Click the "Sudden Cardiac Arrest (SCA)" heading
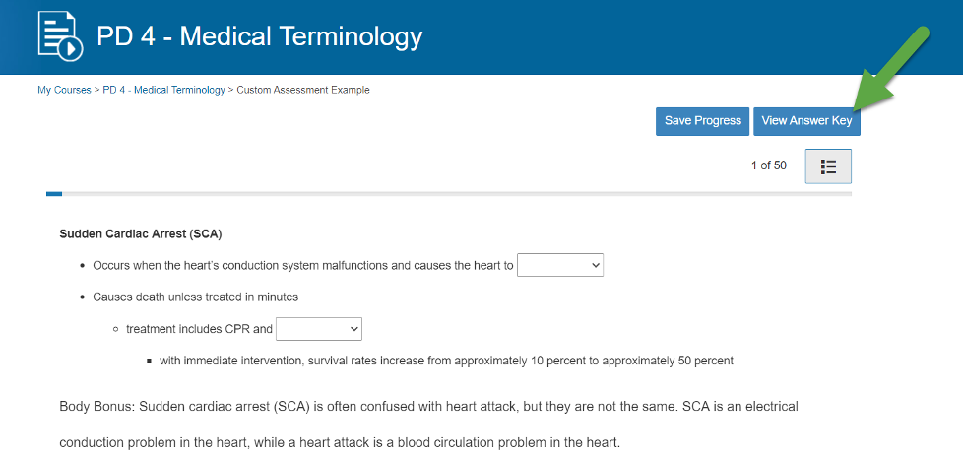This screenshot has height=462, width=963. coord(141,234)
